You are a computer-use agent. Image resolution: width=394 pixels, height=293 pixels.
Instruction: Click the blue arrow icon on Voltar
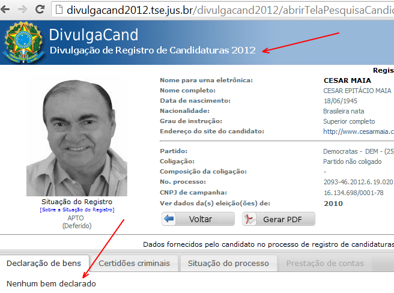169,219
